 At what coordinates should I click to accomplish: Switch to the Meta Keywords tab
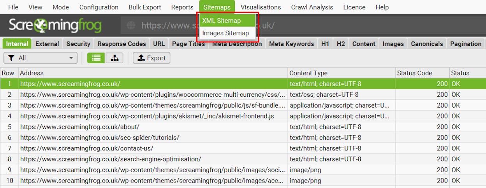[x=291, y=44]
